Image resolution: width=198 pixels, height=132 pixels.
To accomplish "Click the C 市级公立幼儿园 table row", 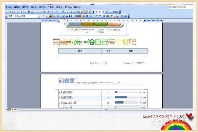I will (x=103, y=103).
